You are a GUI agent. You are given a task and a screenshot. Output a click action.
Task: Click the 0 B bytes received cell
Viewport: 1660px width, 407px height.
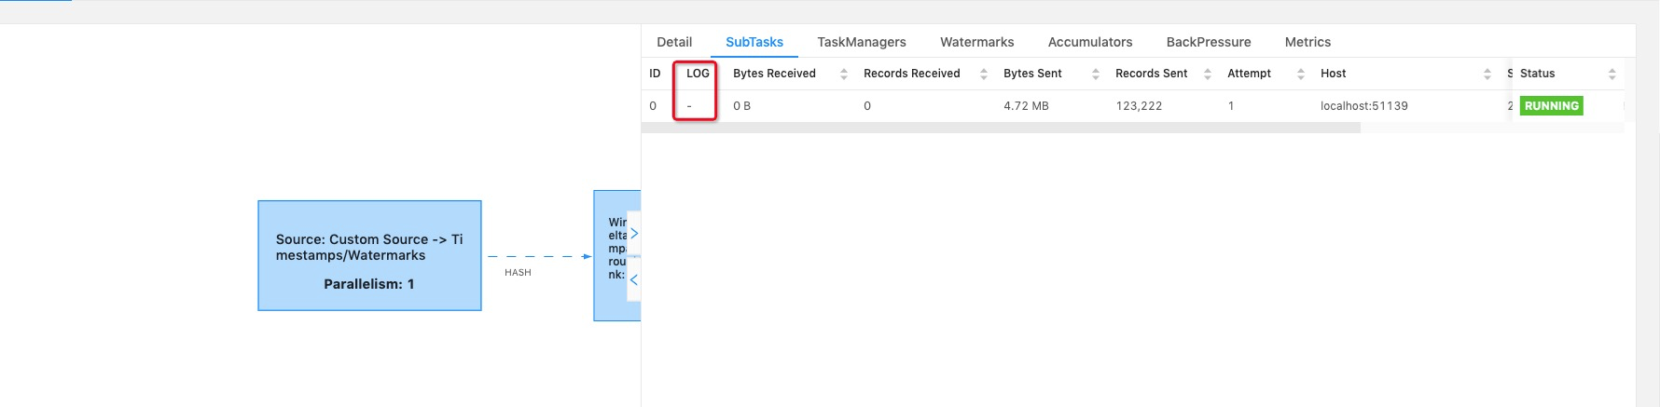coord(741,106)
